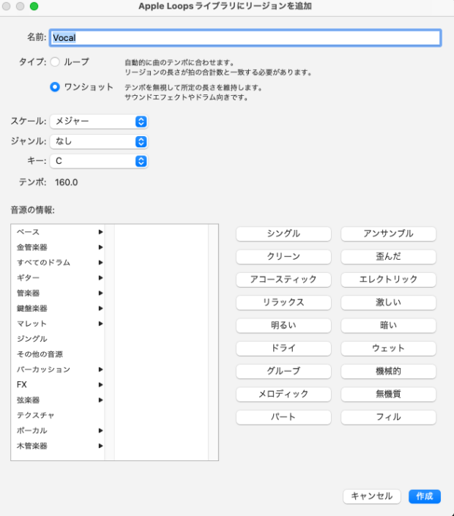This screenshot has width=454, height=516.
Task: Toggle the クリーン descriptor button
Action: tap(283, 257)
